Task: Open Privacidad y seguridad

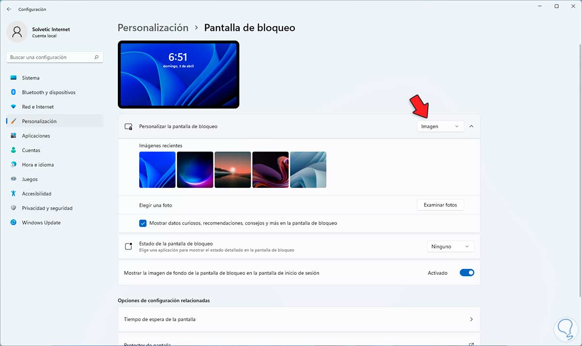Action: (x=55, y=208)
